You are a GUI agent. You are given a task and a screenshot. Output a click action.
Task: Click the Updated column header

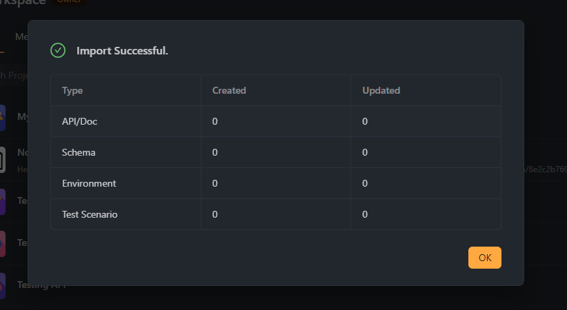(381, 90)
